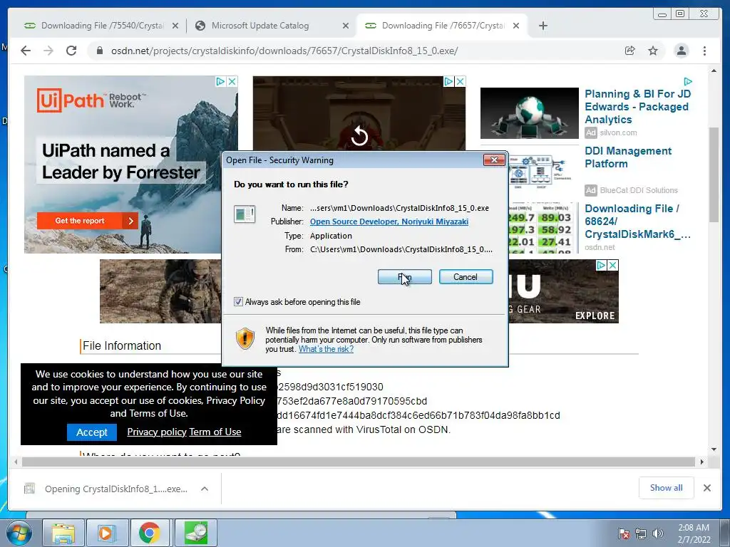Click the address bar URL
Screen dimensions: 730x547
pyautogui.click(x=284, y=51)
